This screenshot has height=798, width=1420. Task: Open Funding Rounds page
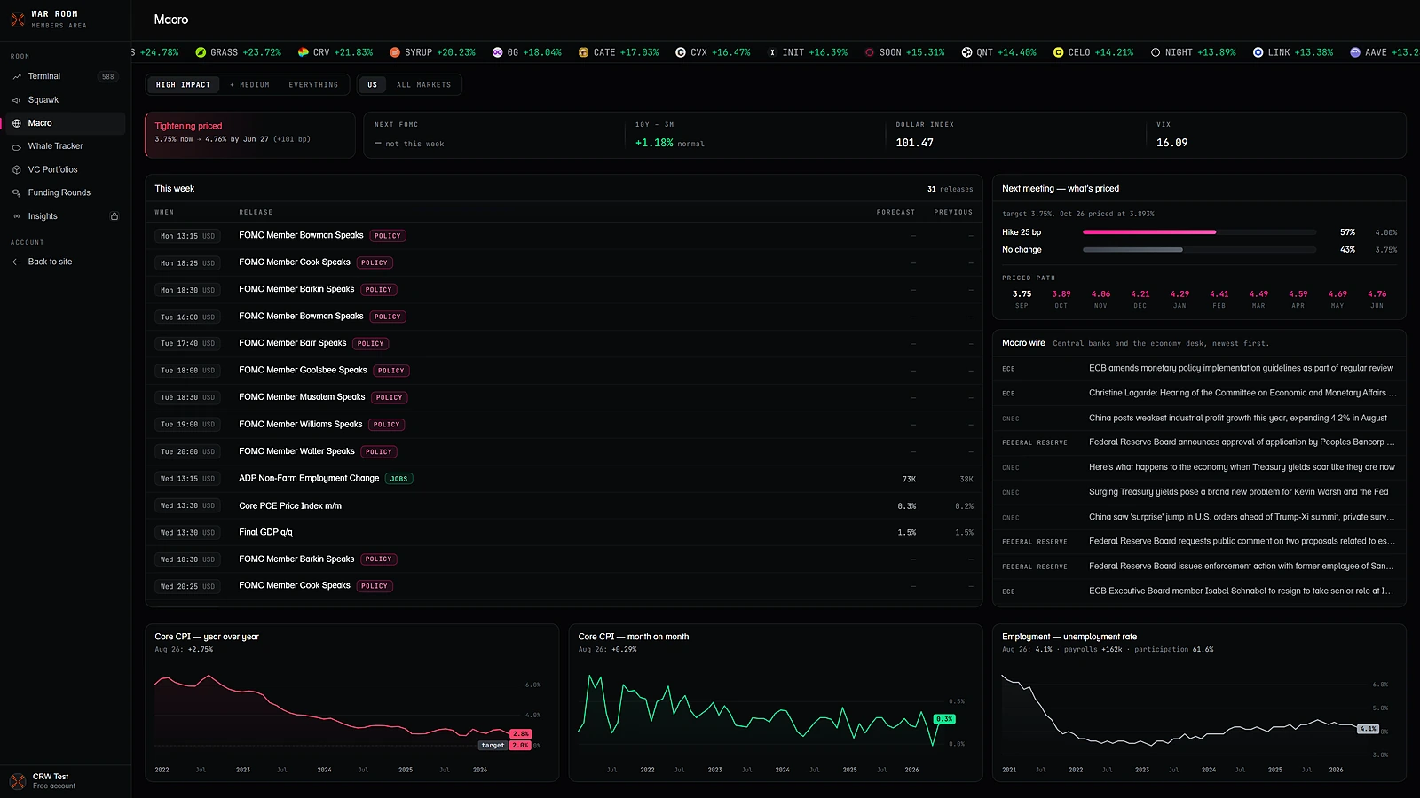[65, 192]
